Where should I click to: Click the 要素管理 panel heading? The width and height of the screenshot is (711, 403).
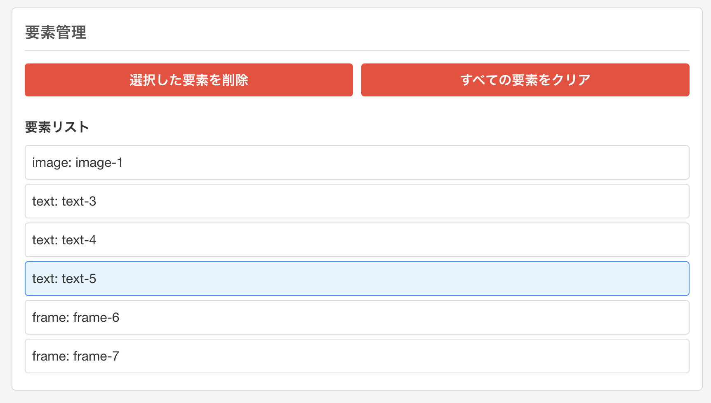point(56,31)
